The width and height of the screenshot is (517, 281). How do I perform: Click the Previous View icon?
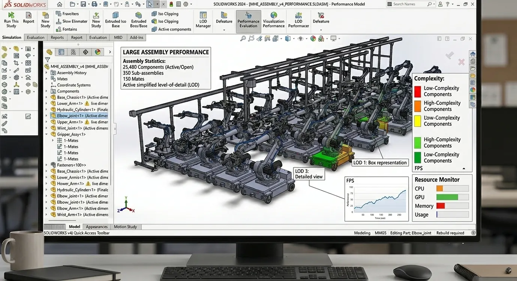click(260, 38)
